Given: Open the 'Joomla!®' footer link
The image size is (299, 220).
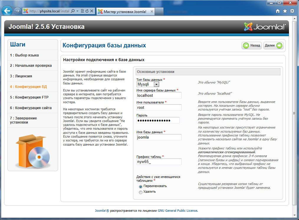Looking at the screenshot, I should pos(102,211).
